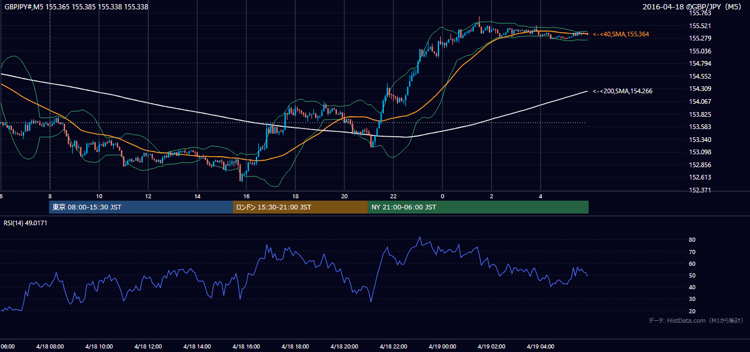Click price level 153.340 on price axis

(x=700, y=140)
